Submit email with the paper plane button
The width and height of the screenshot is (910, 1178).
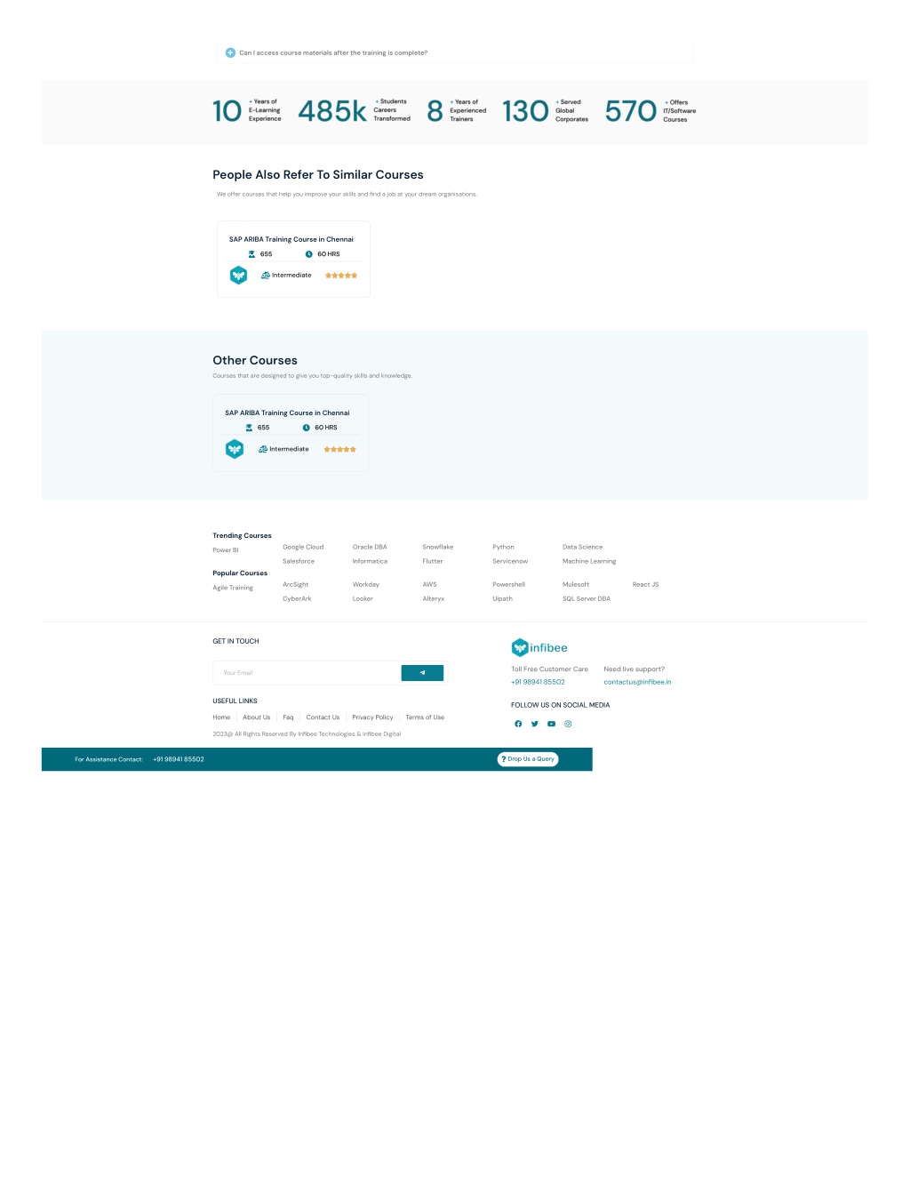pyautogui.click(x=422, y=673)
